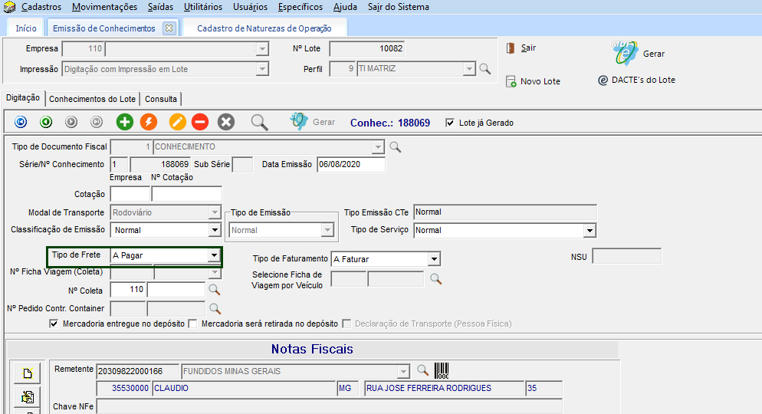Open the Movimentações menu
This screenshot has width=762, height=414.
point(104,7)
